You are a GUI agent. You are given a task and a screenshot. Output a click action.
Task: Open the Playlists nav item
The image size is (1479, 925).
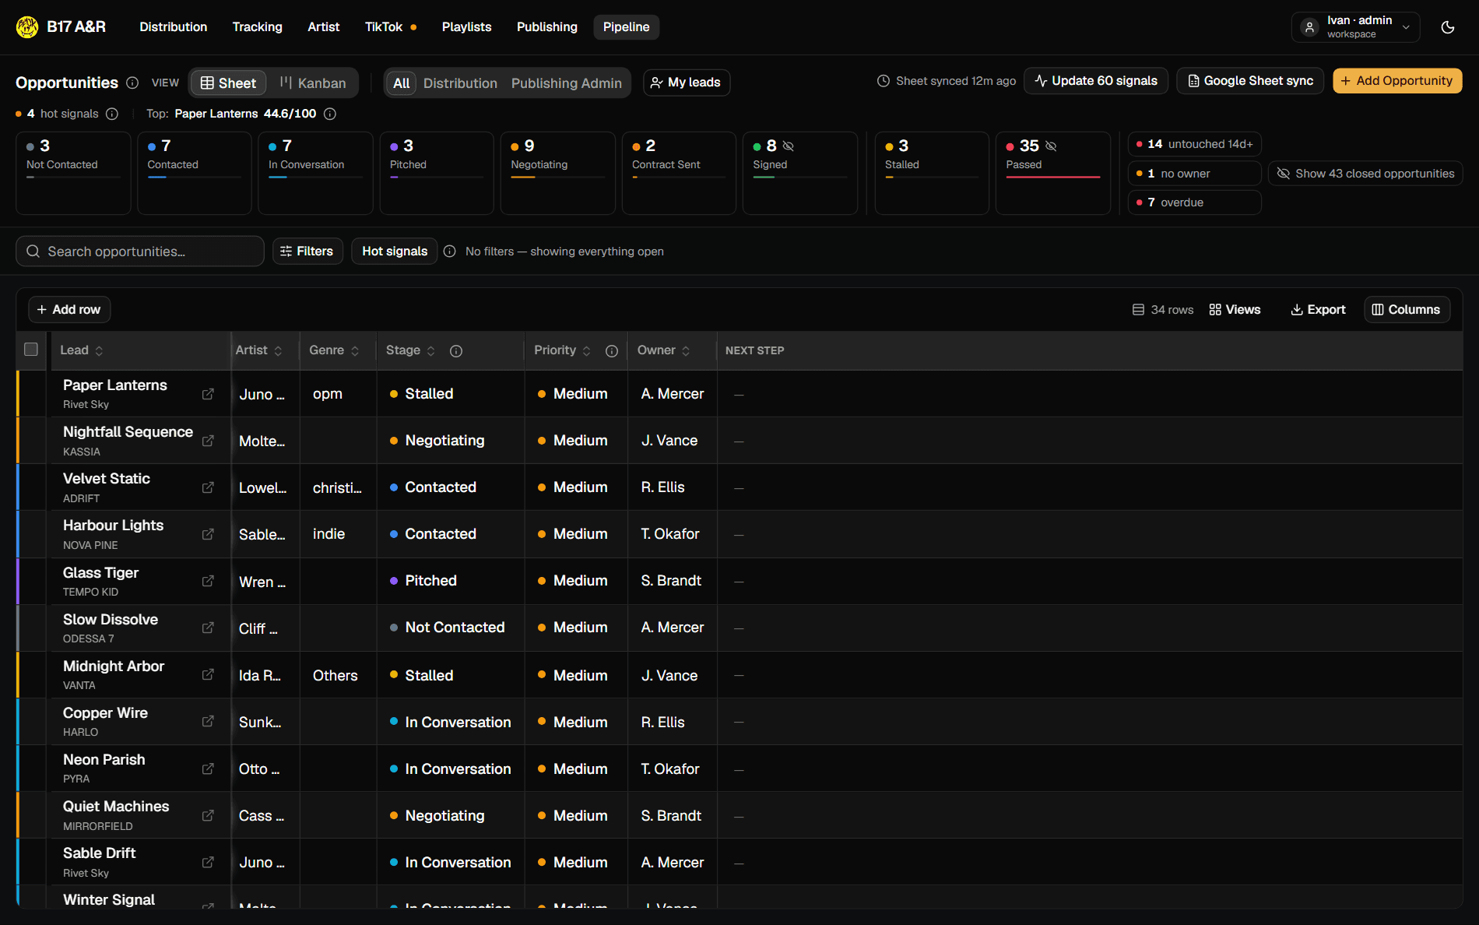[467, 27]
